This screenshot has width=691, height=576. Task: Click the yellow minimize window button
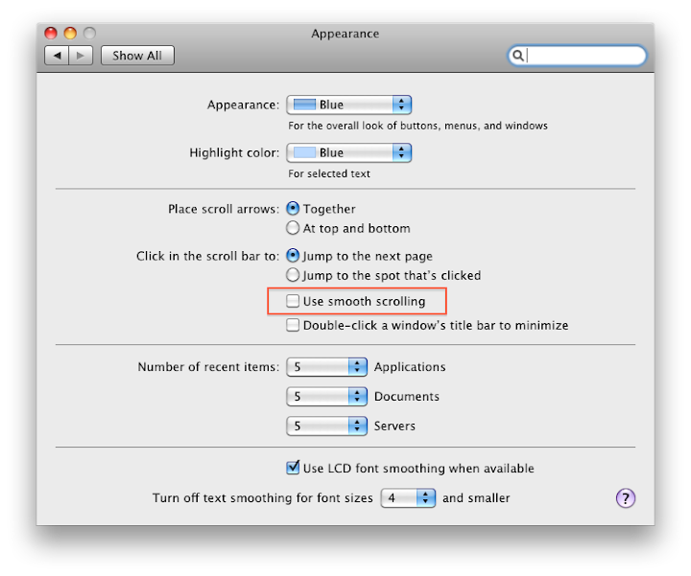70,33
